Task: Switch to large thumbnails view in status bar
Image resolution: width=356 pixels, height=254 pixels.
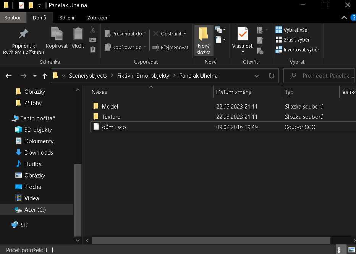Action: coord(351,250)
